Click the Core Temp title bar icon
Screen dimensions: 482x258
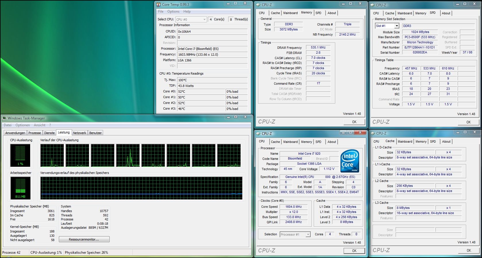tap(158, 4)
